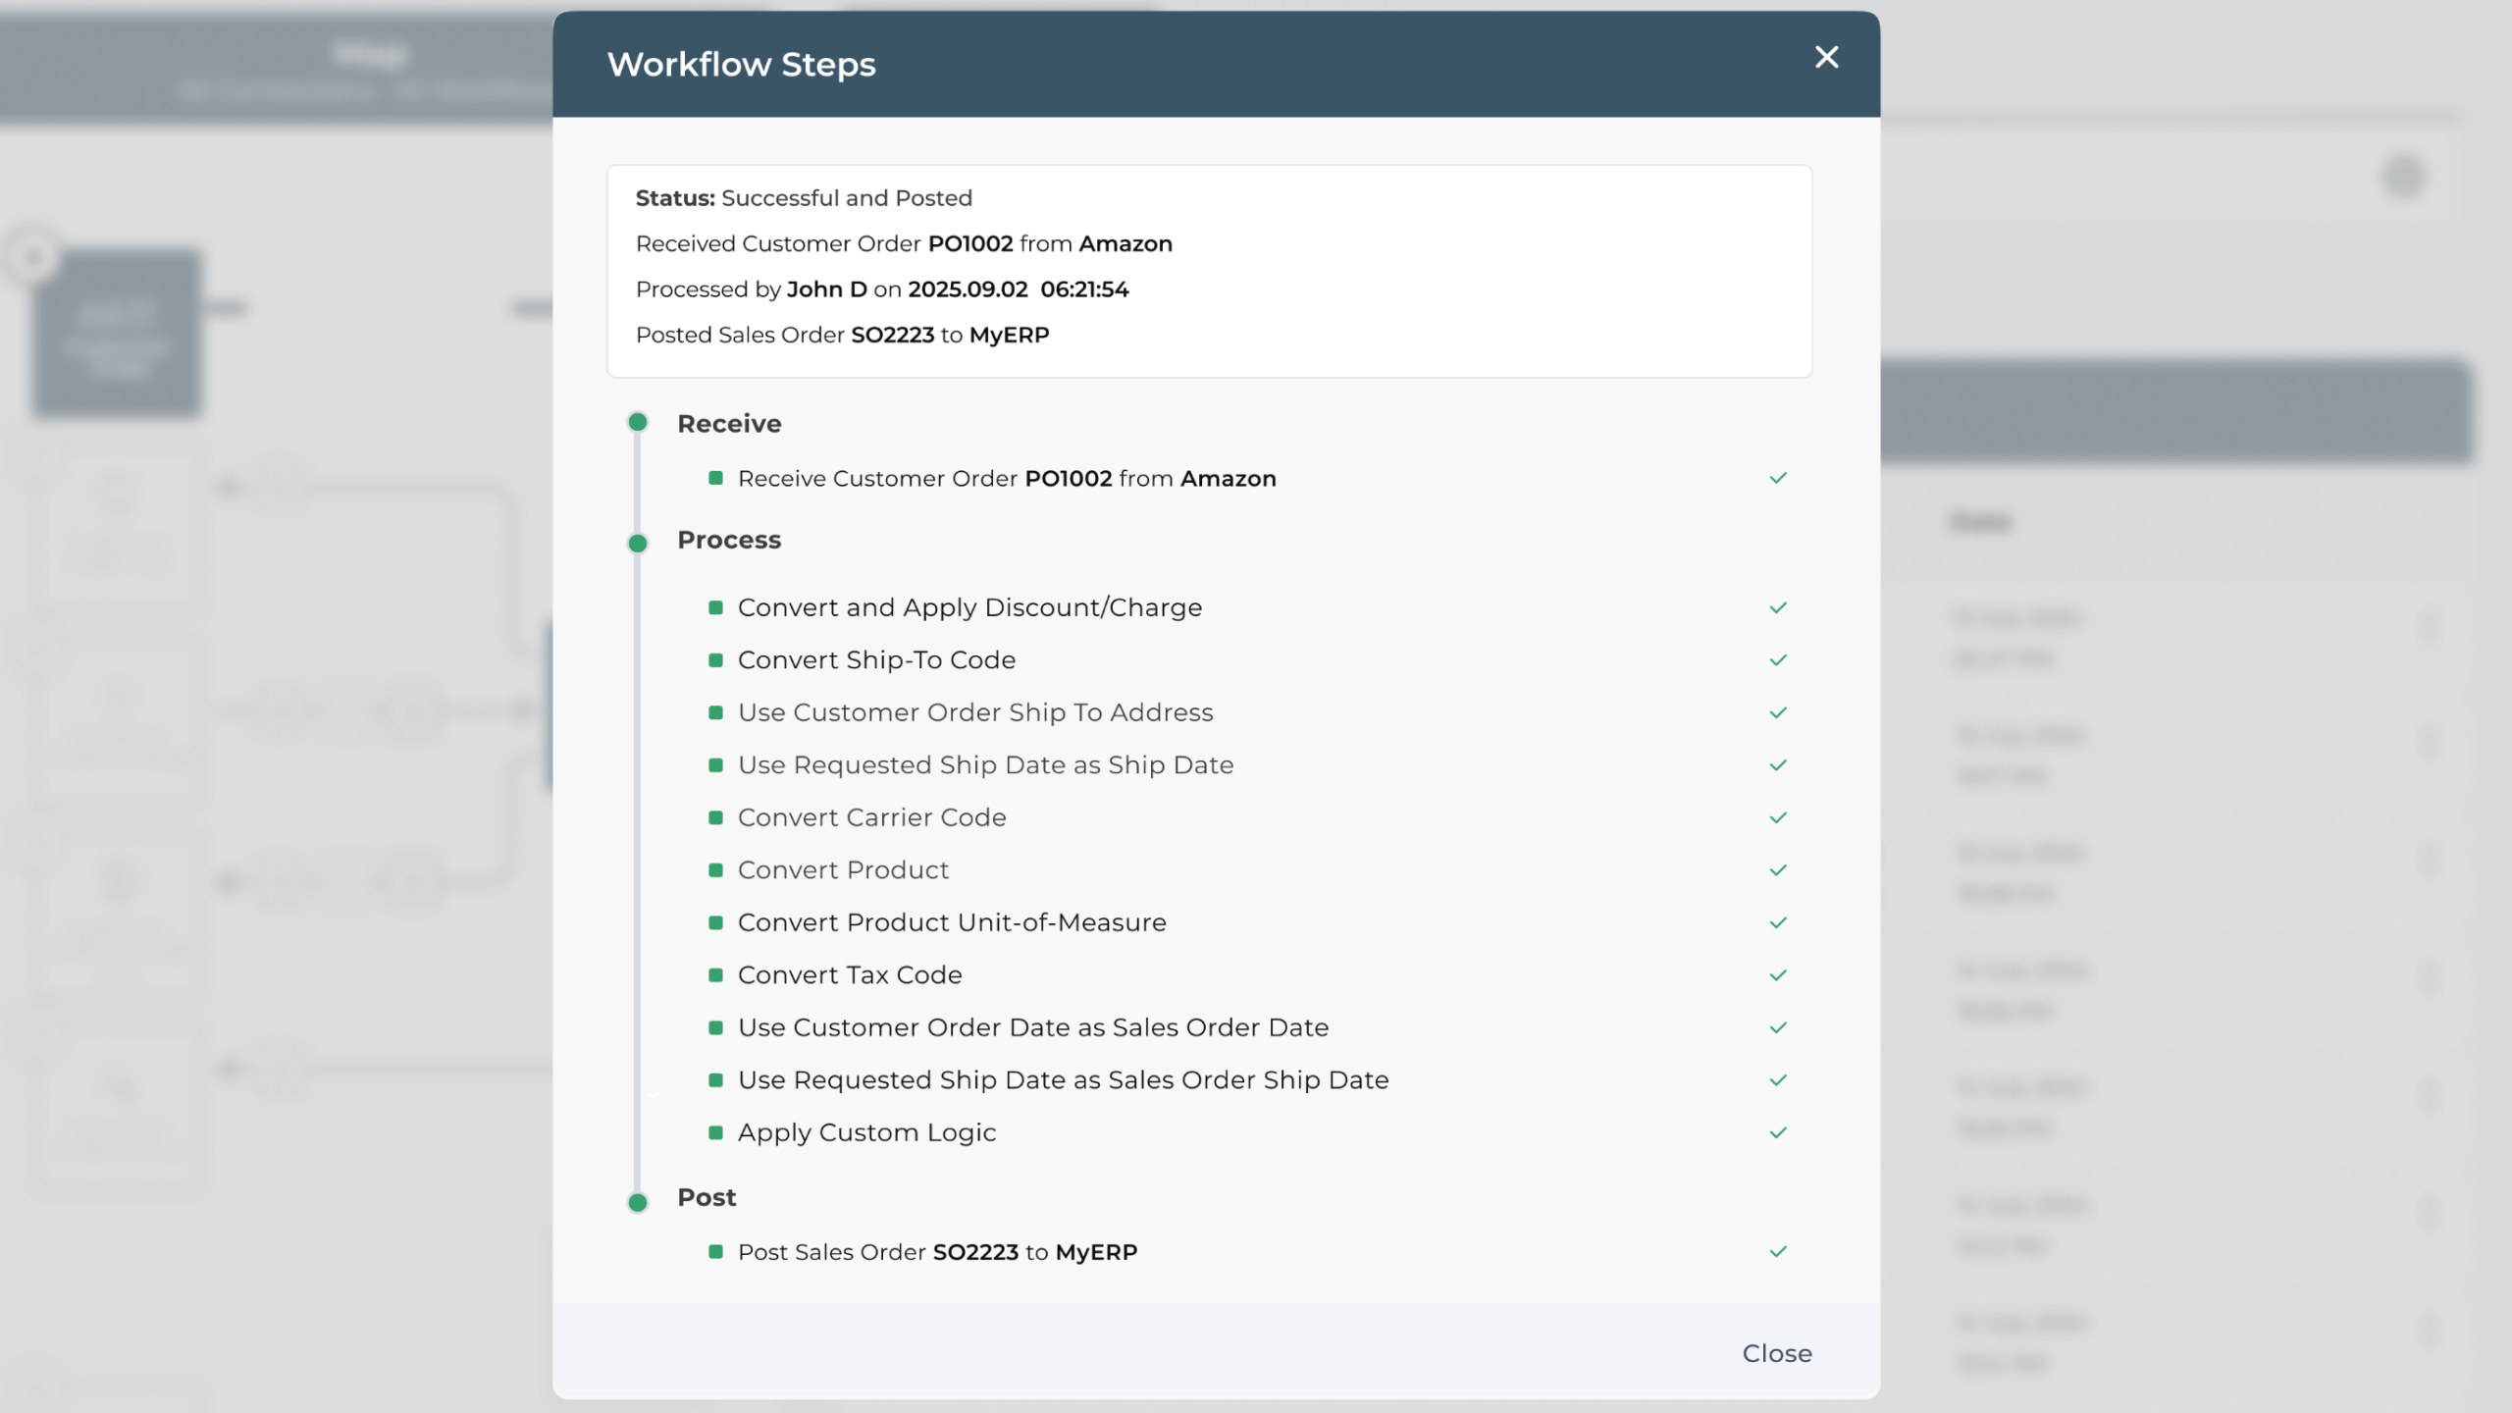The height and width of the screenshot is (1413, 2512).
Task: Click 'Use Requested Ship Date as Sales Order Ship Date'
Action: (1063, 1080)
